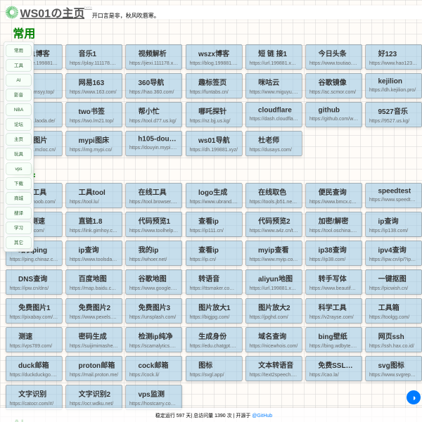Image resolution: width=422 pixels, height=422 pixels.
Task: Launch the 百度地图 card
Action: tap(94, 282)
